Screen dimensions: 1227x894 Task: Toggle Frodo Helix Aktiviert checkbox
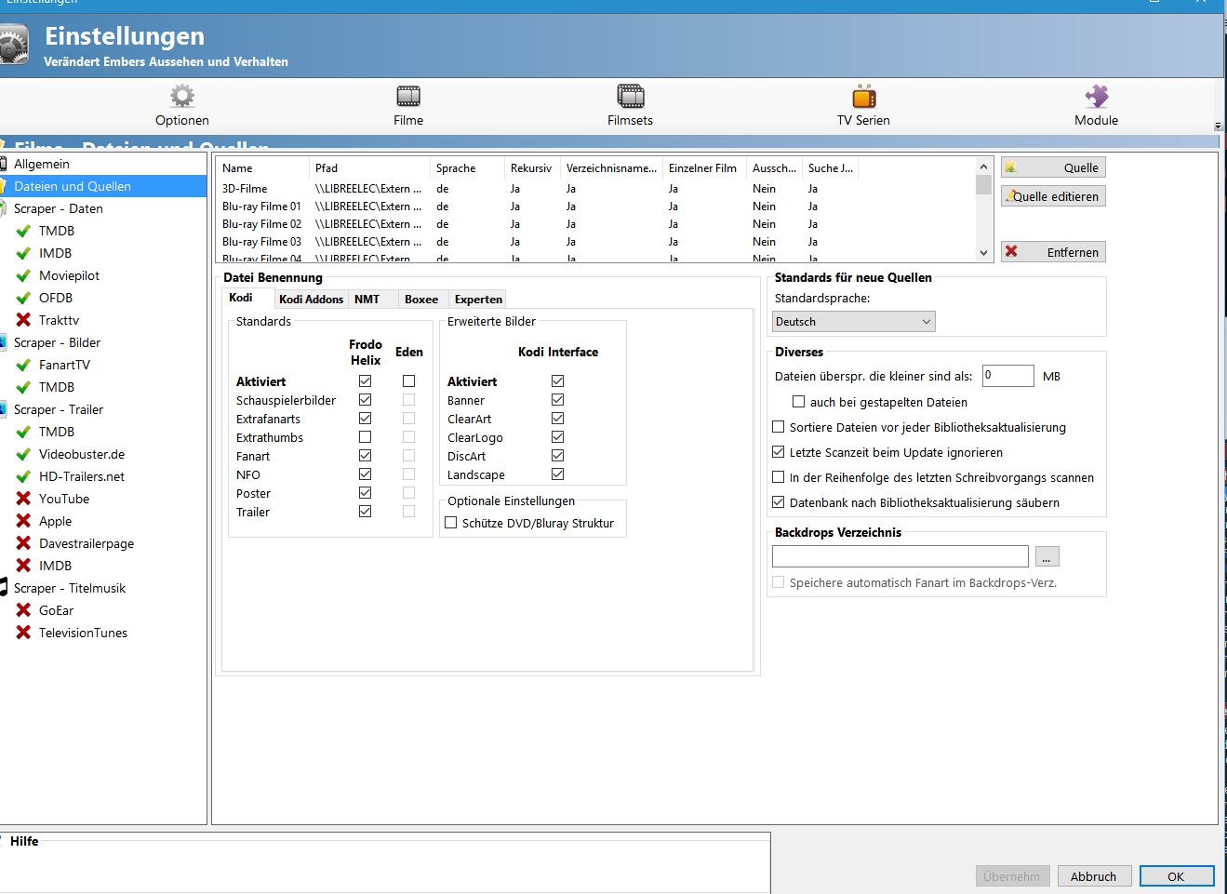click(x=366, y=381)
